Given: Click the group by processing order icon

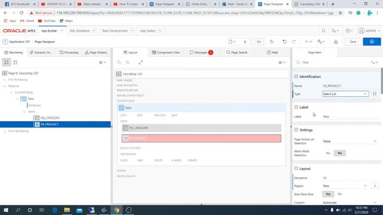Looking at the screenshot, I should coord(7,62).
